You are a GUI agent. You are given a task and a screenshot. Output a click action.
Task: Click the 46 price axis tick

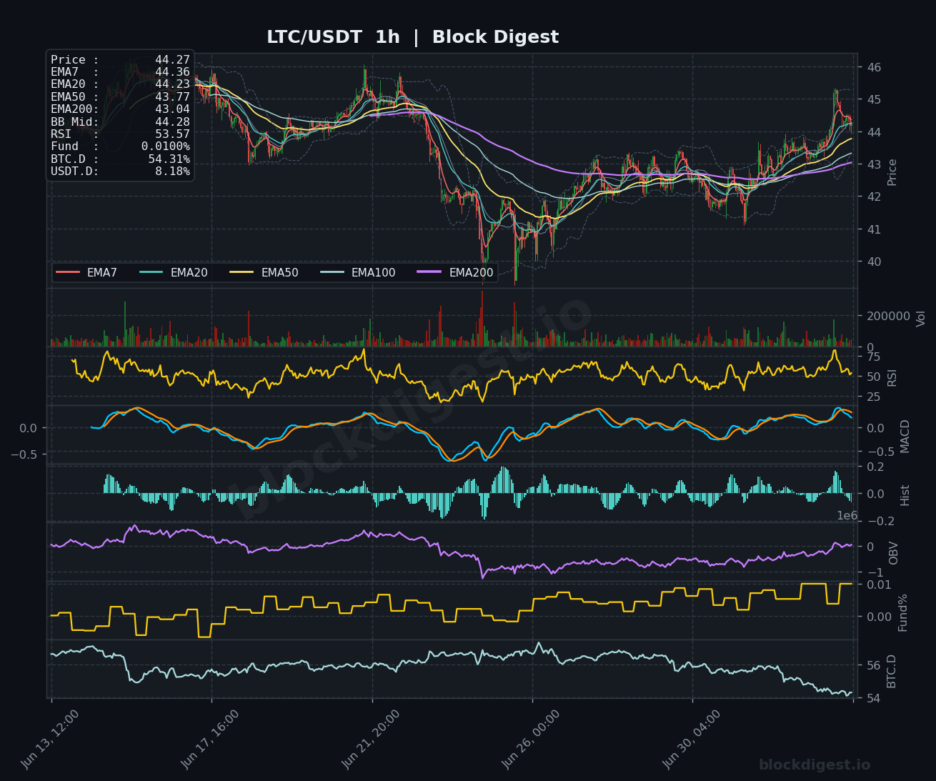coord(874,67)
